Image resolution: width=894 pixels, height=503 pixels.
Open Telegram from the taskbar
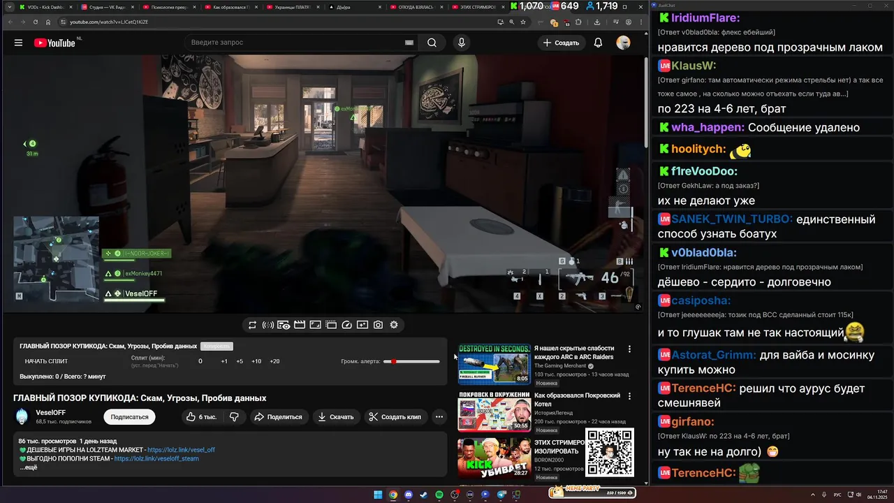click(x=501, y=495)
